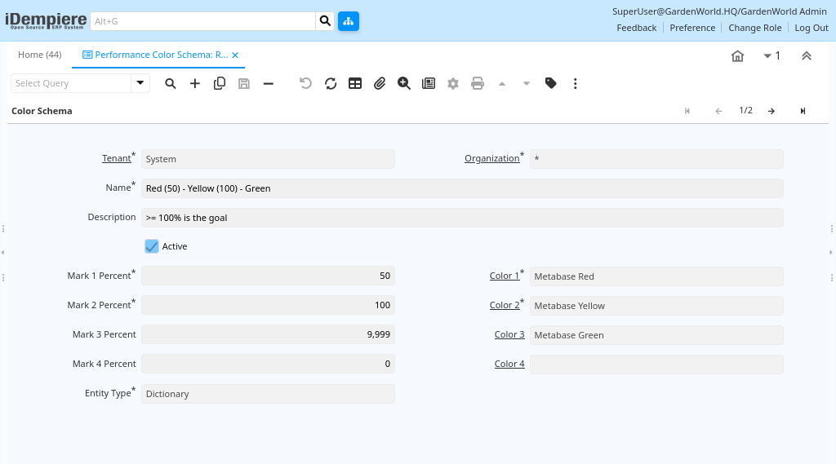Open attachments with paperclip icon
The image size is (836, 464).
[380, 84]
